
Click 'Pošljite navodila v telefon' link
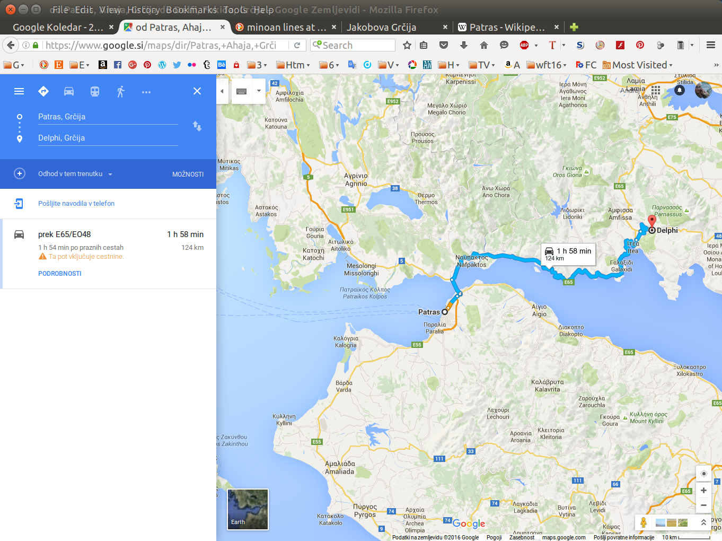pos(76,204)
